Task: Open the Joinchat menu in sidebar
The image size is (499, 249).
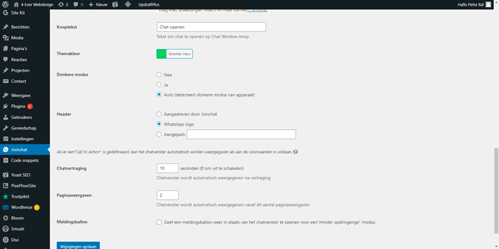Action: (22, 149)
